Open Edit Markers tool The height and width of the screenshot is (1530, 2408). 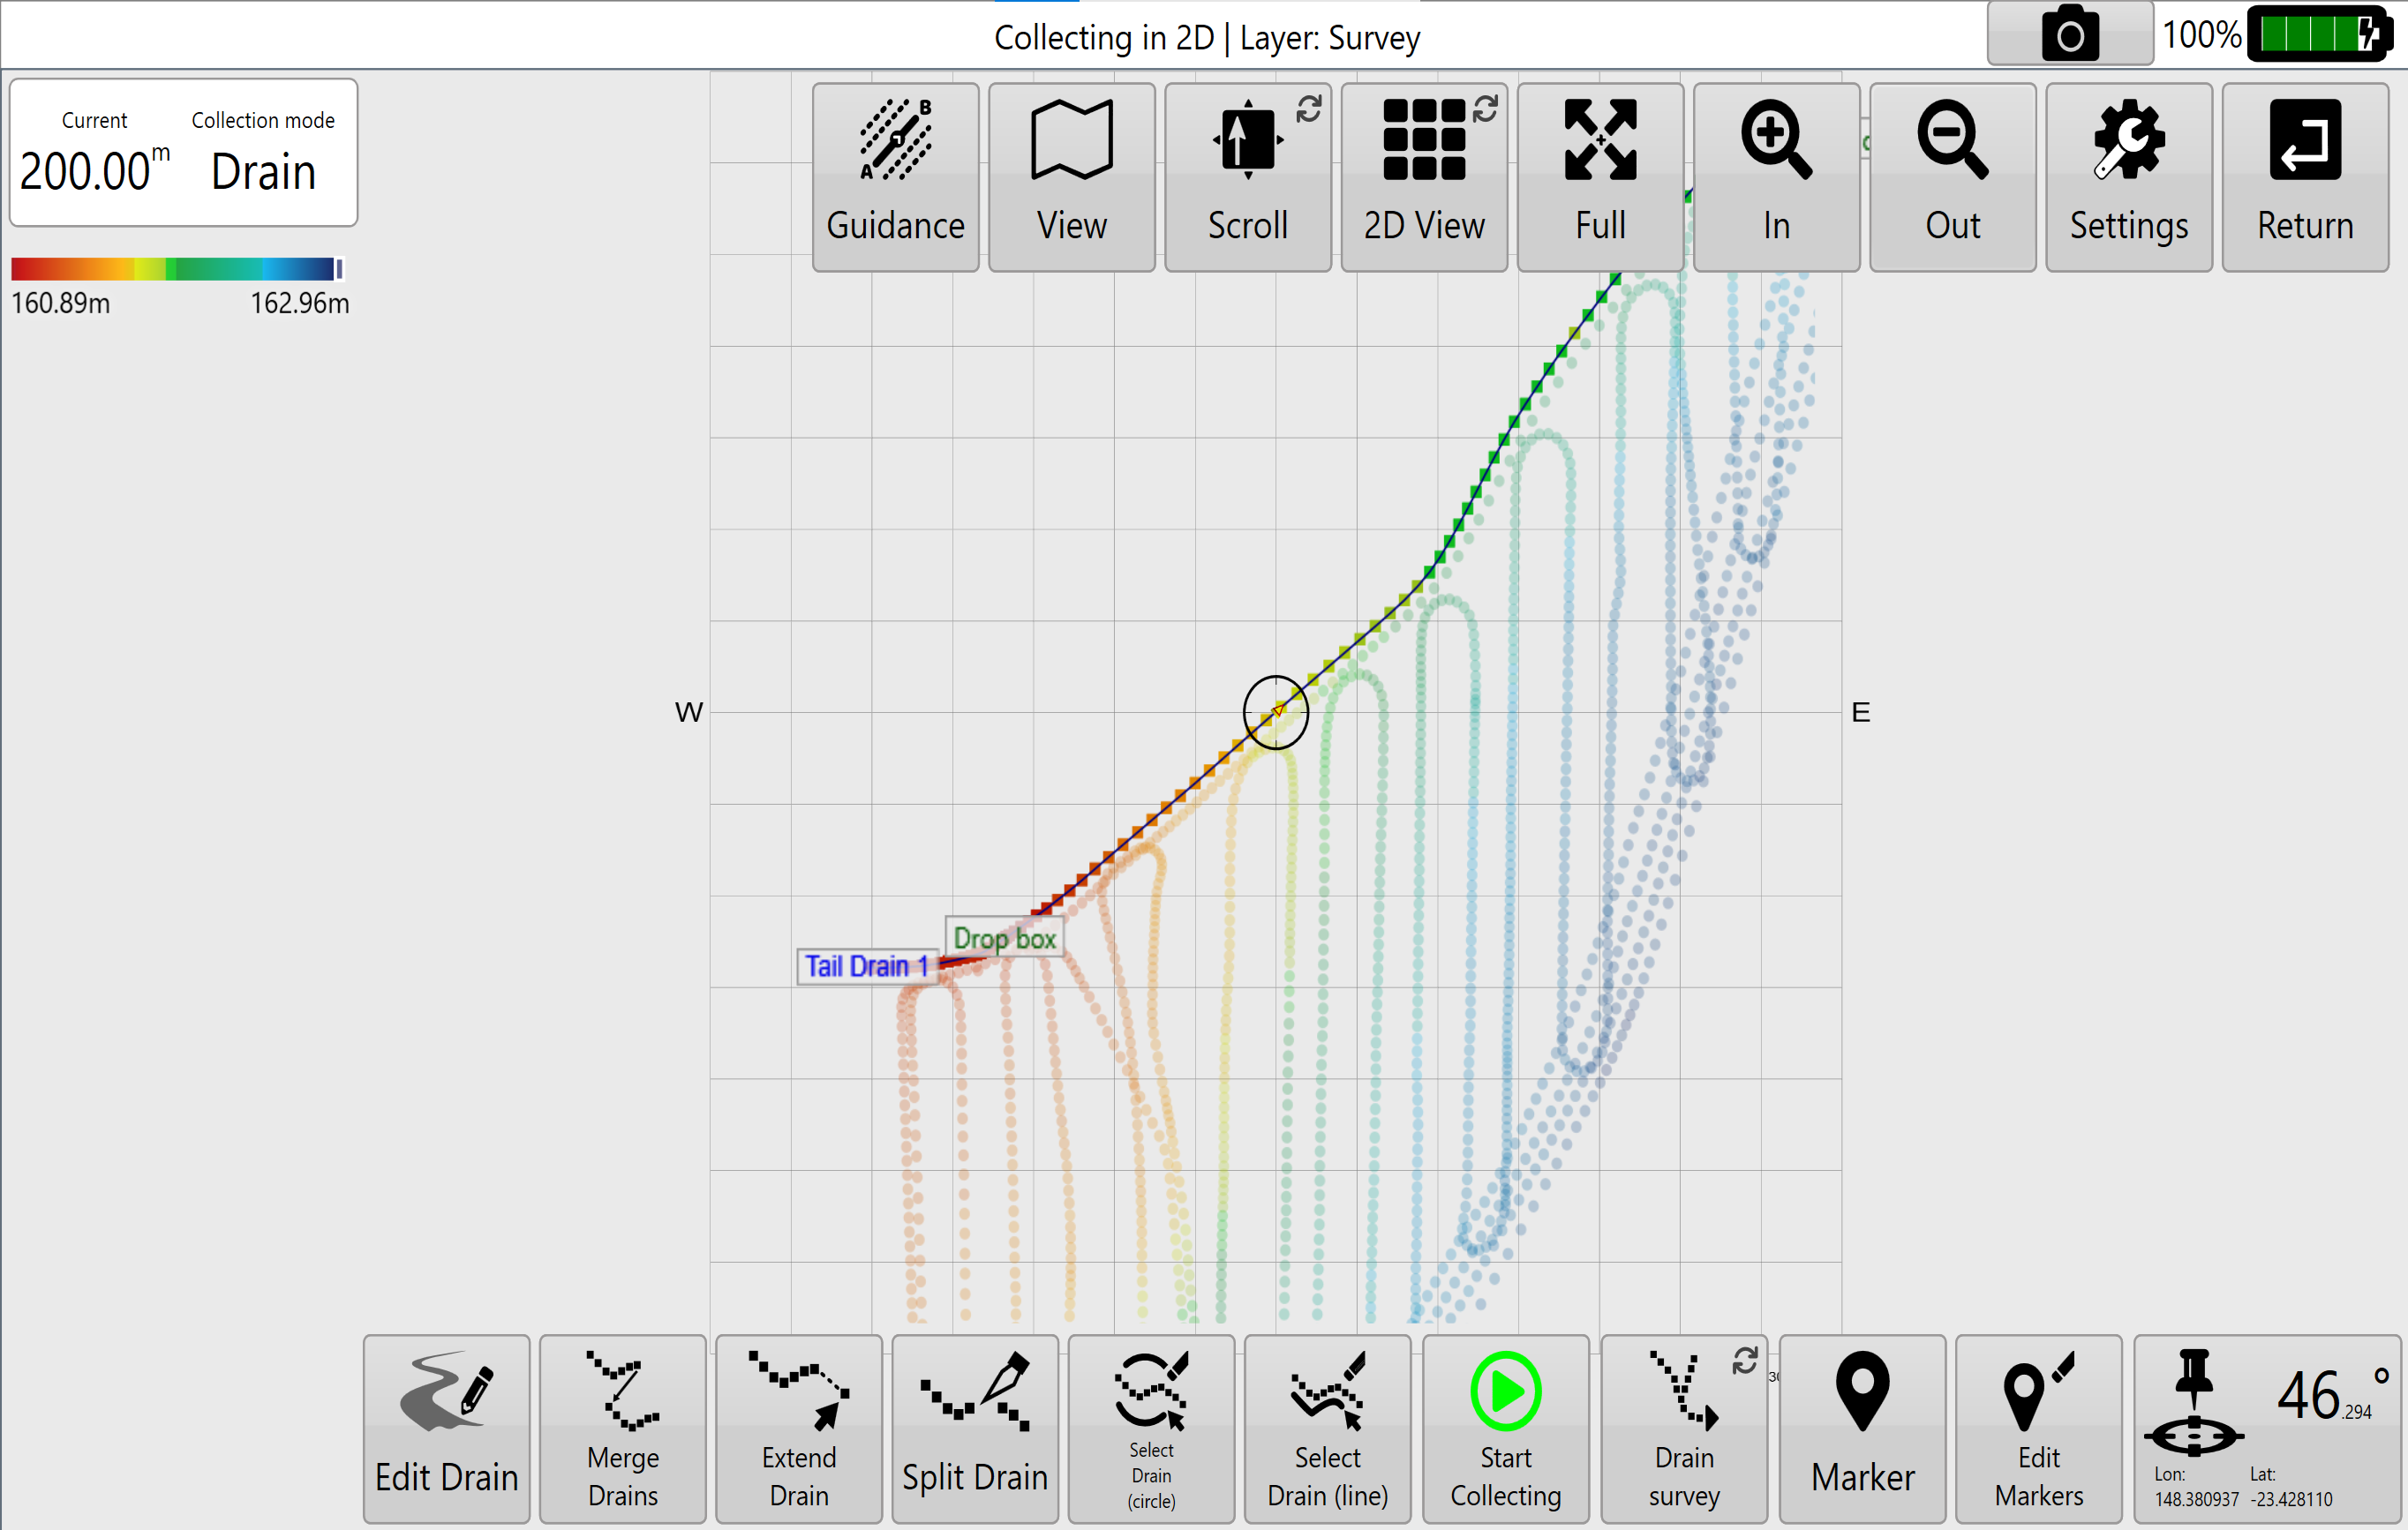tap(2038, 1428)
